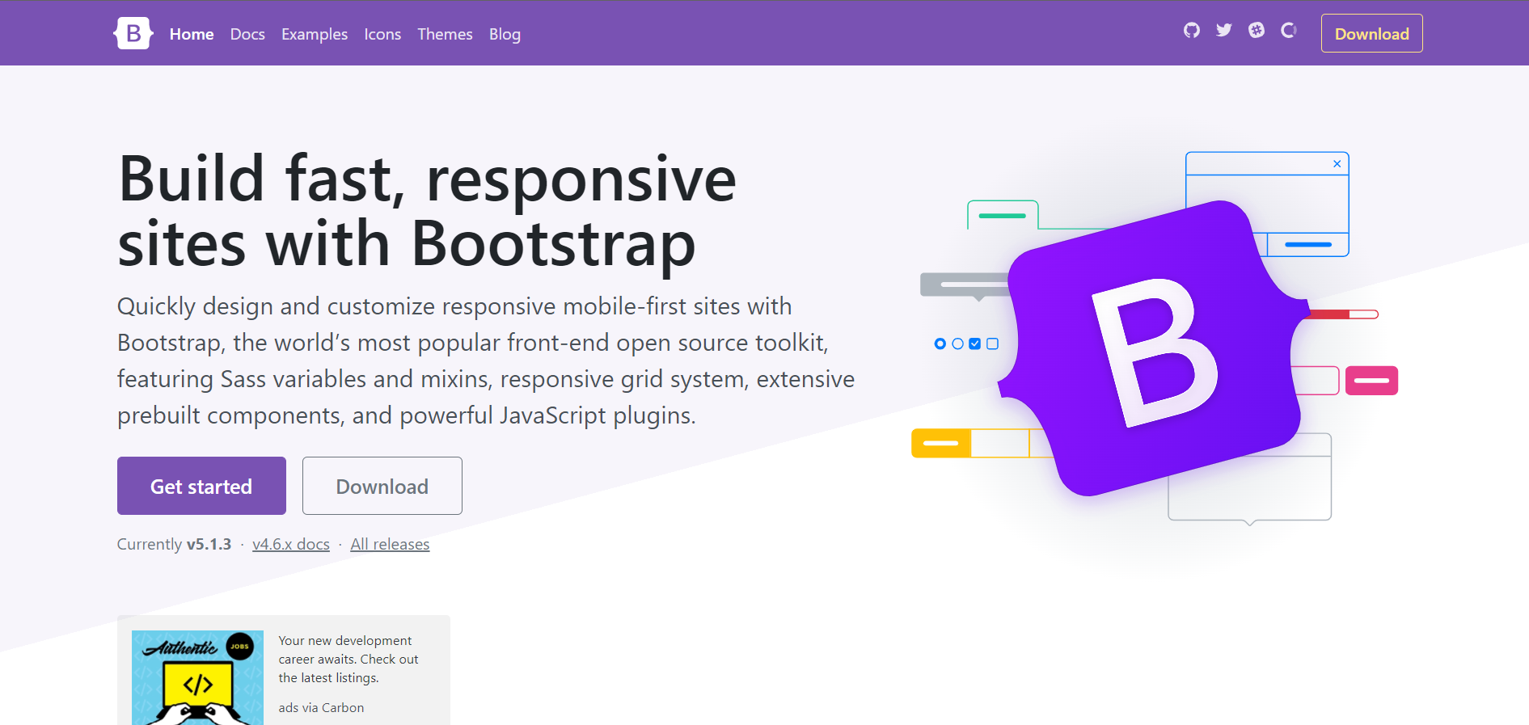Click the purple Get started button
Image resolution: width=1529 pixels, height=725 pixels.
tap(201, 486)
